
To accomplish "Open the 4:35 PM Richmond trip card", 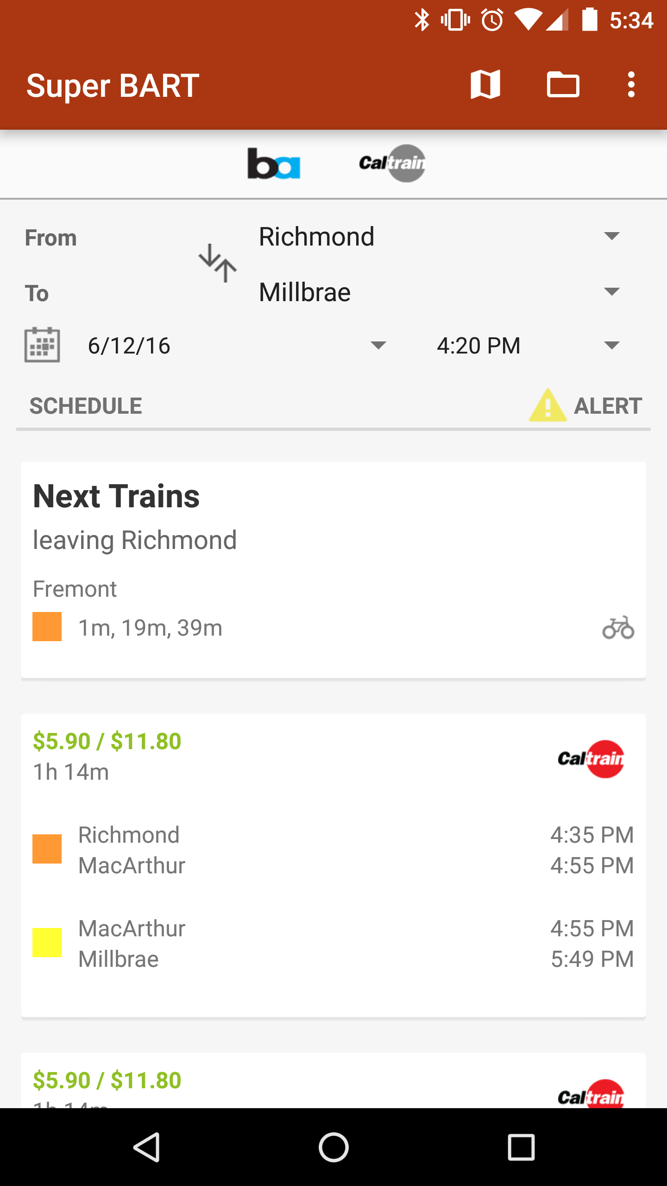I will pyautogui.click(x=333, y=850).
